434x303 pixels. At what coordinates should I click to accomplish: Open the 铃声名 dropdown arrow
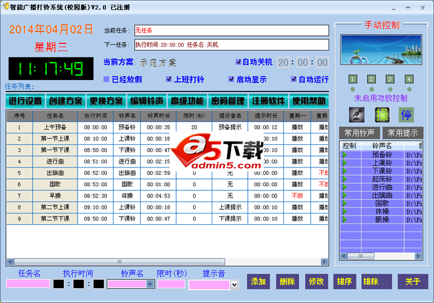pos(150,284)
